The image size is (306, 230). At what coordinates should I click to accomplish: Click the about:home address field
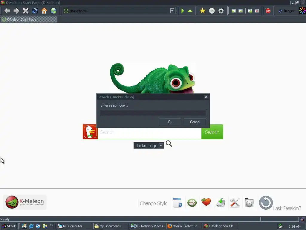click(x=119, y=11)
